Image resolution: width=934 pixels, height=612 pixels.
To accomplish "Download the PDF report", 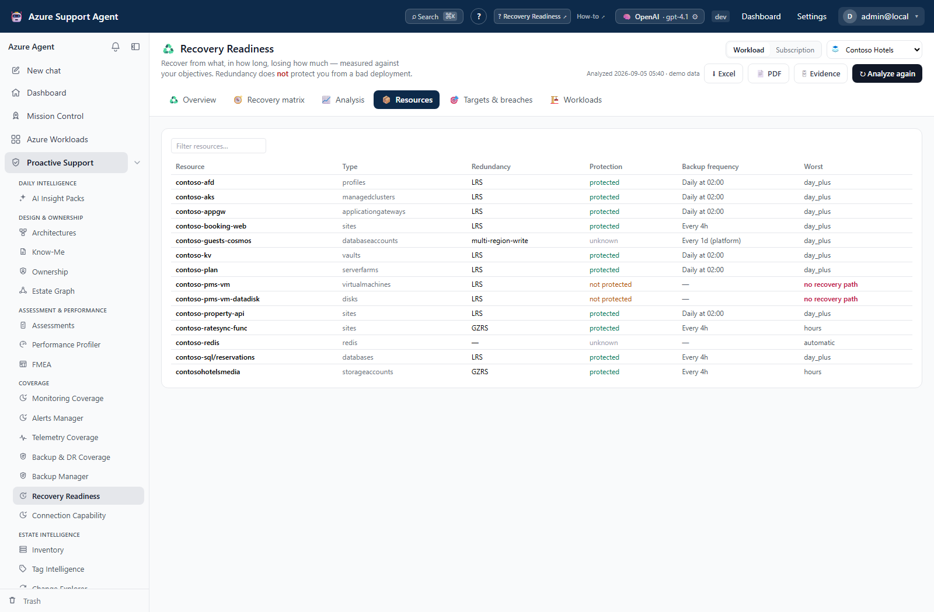I will [x=769, y=73].
